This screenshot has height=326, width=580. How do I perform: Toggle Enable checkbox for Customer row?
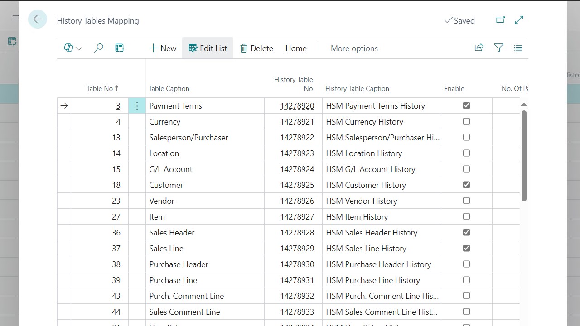(x=466, y=185)
